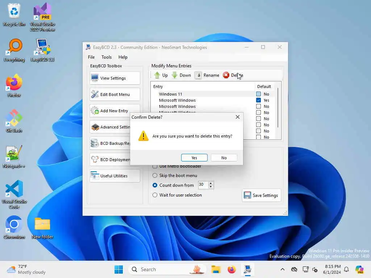The width and height of the screenshot is (371, 278).
Task: Confirm deletion with the Yes button
Action: [x=194, y=158]
